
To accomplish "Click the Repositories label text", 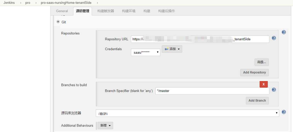I will pos(70,33).
